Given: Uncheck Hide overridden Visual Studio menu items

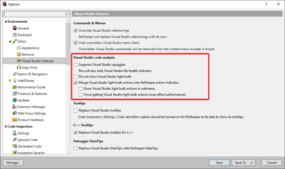Looking at the screenshot, I should tap(76, 43).
